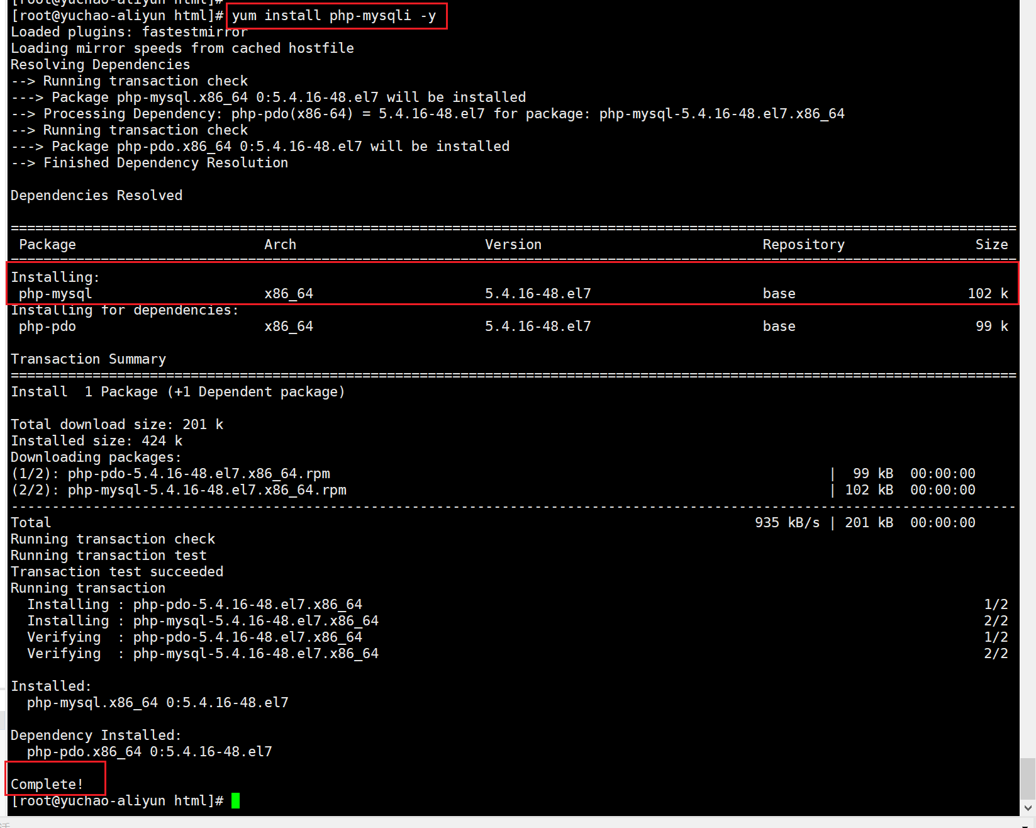The image size is (1036, 828).
Task: Click the 'Complete!' status text
Action: 47,784
